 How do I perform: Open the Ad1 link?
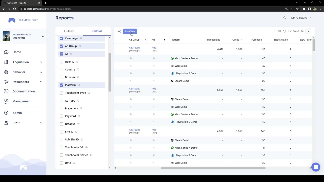pyautogui.click(x=154, y=130)
